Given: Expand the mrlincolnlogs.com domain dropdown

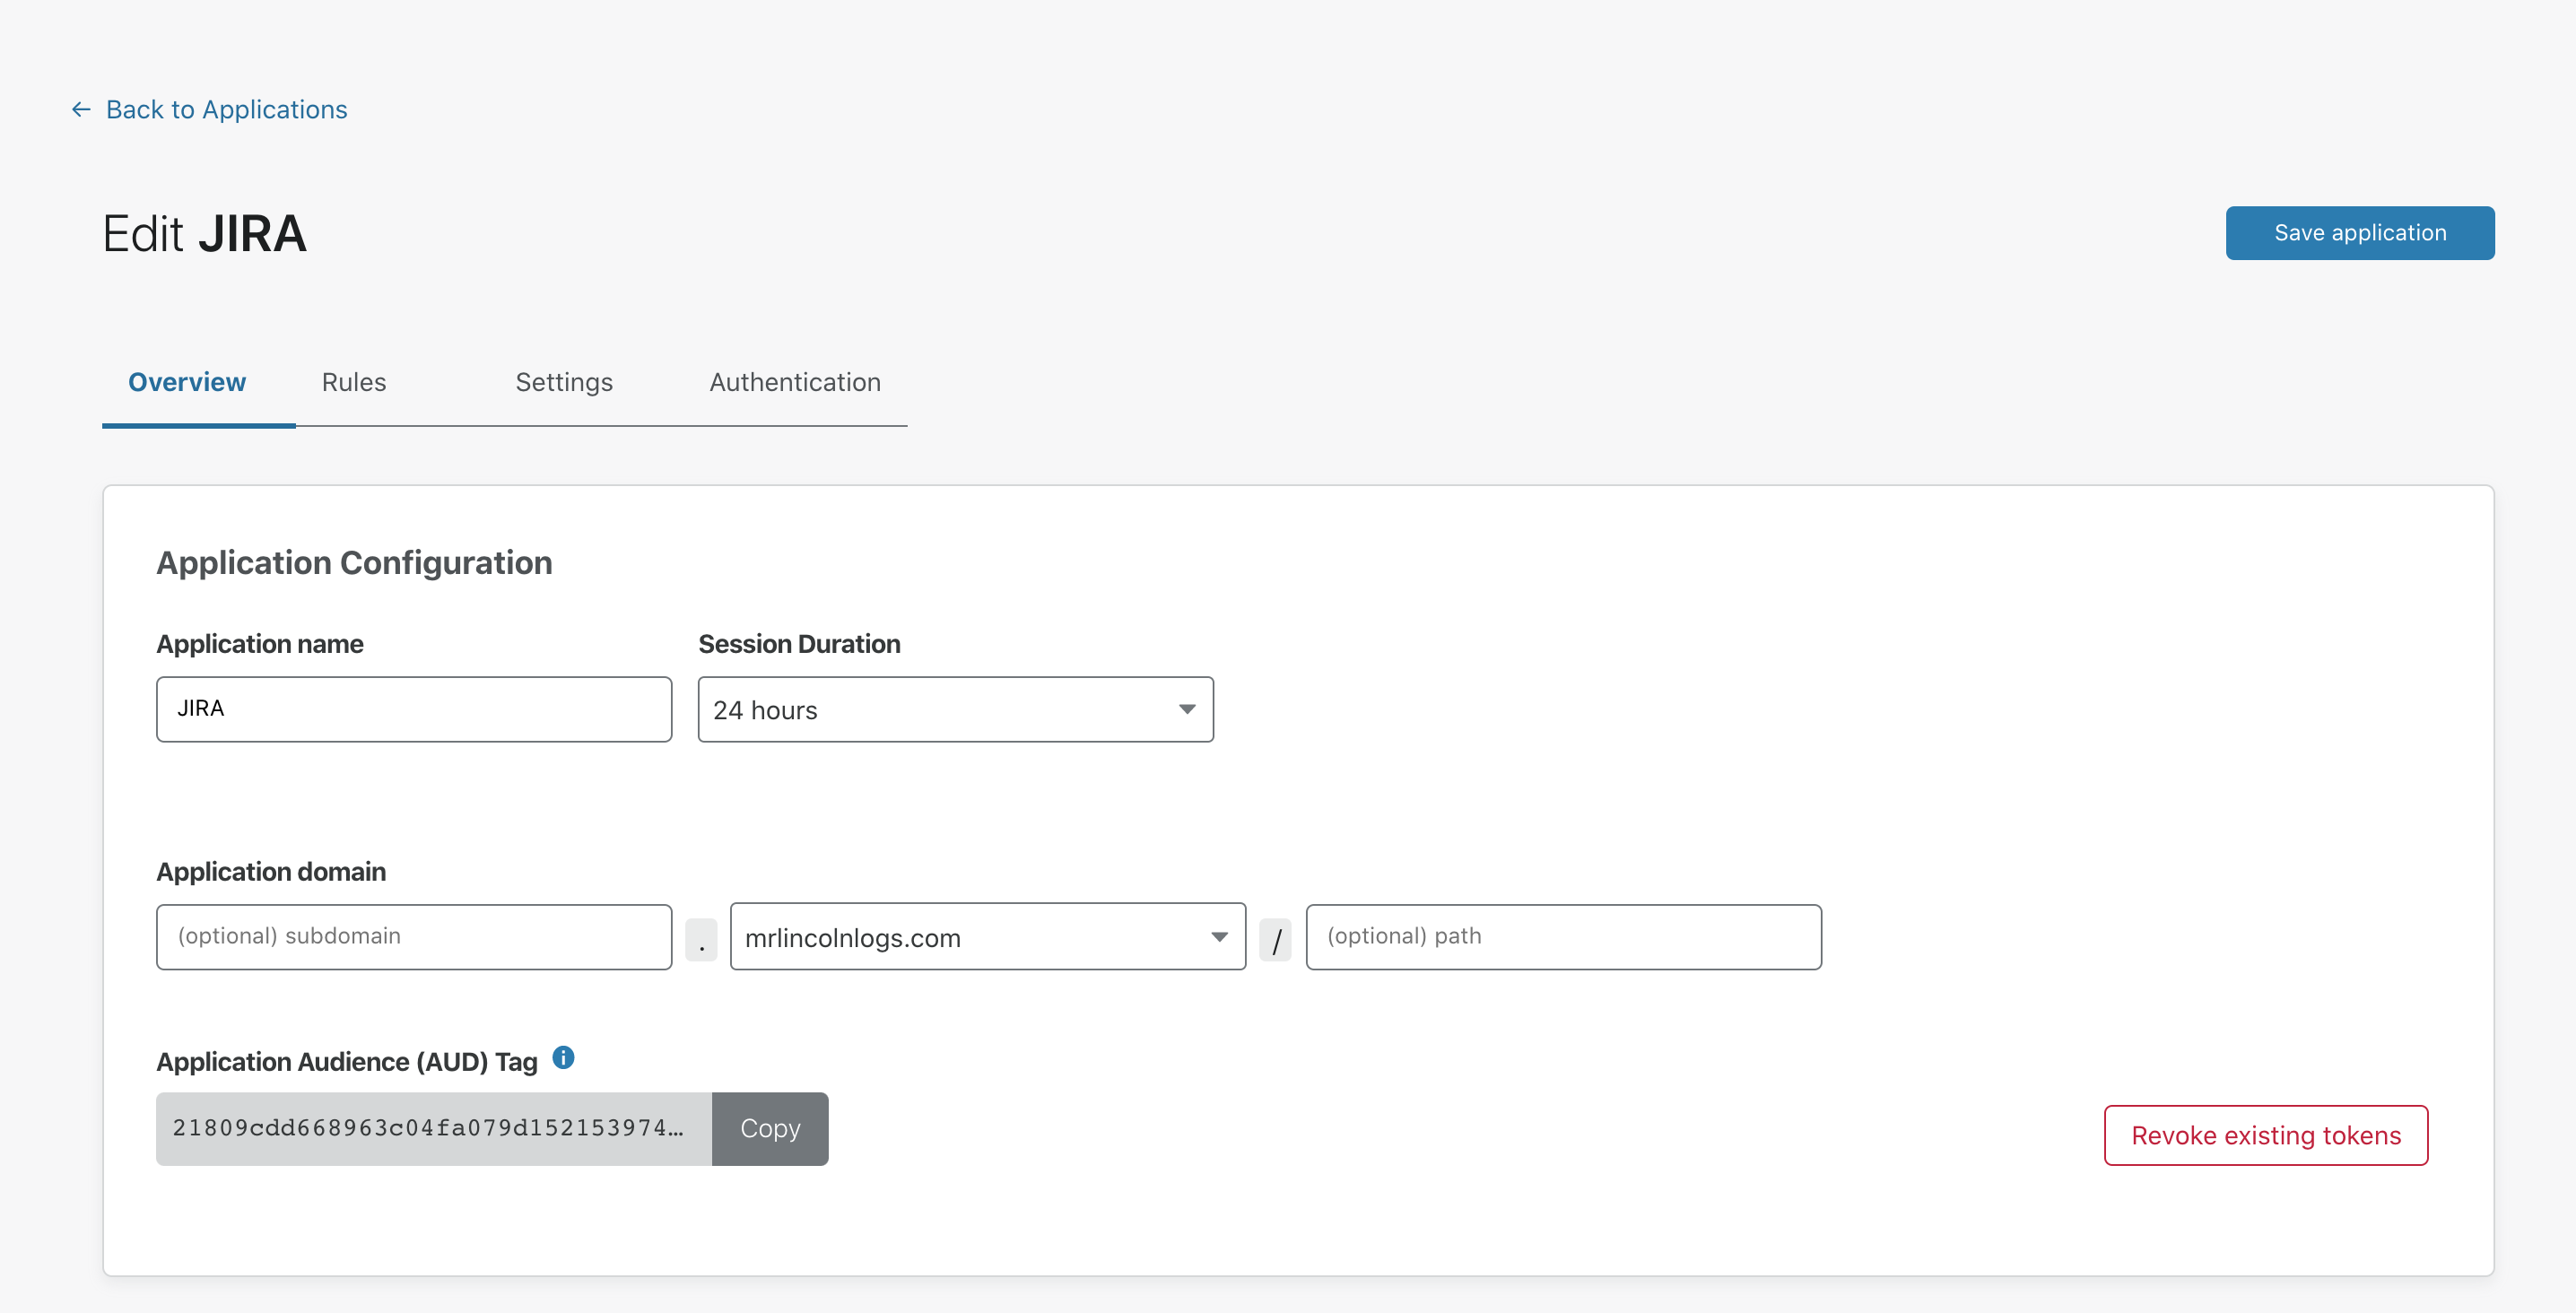Looking at the screenshot, I should coord(986,937).
